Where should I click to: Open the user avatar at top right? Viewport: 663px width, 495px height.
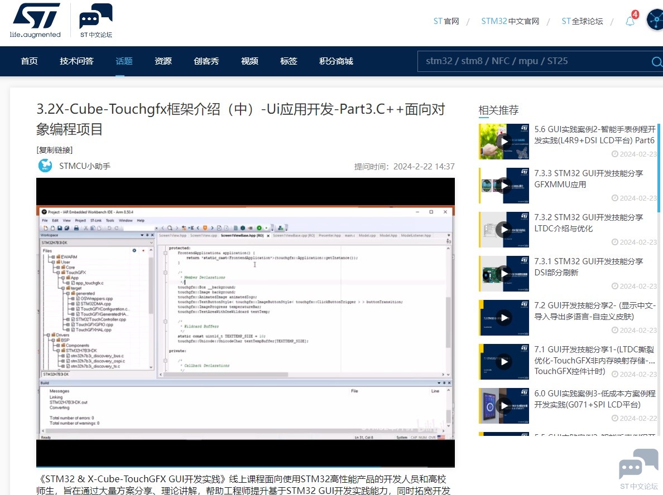point(655,20)
